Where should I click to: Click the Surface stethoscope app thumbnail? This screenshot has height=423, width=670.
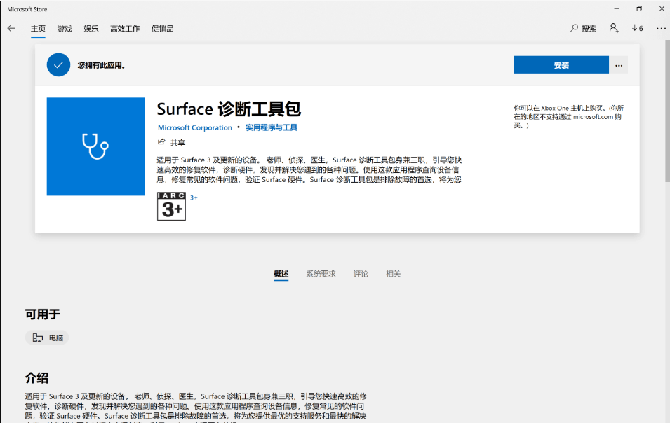(95, 146)
